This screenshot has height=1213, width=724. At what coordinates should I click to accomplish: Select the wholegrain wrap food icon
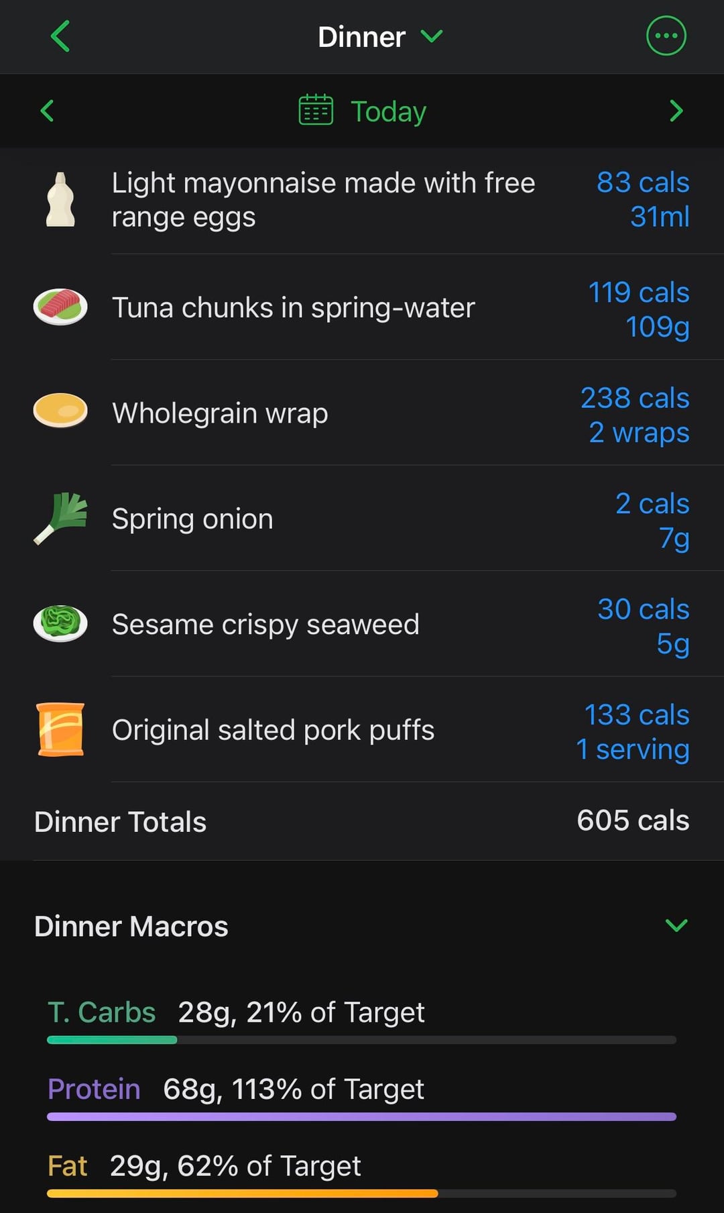[60, 411]
